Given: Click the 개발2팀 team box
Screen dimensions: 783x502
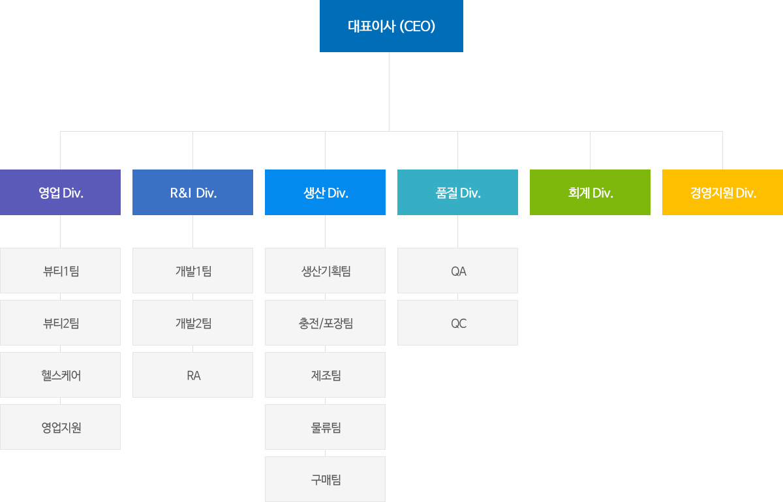Looking at the screenshot, I should (192, 323).
